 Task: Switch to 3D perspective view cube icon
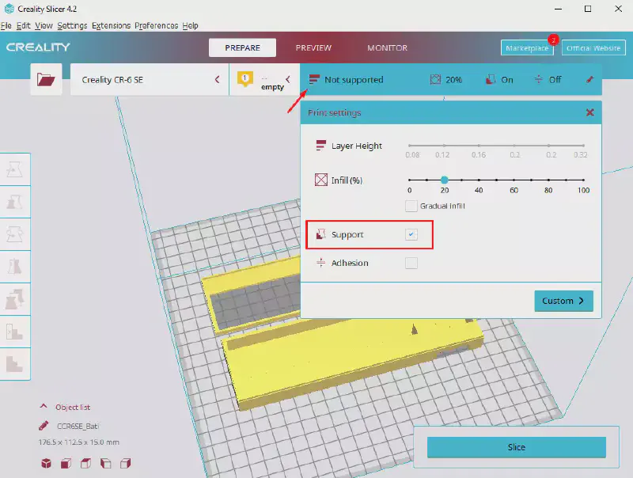pyautogui.click(x=46, y=464)
